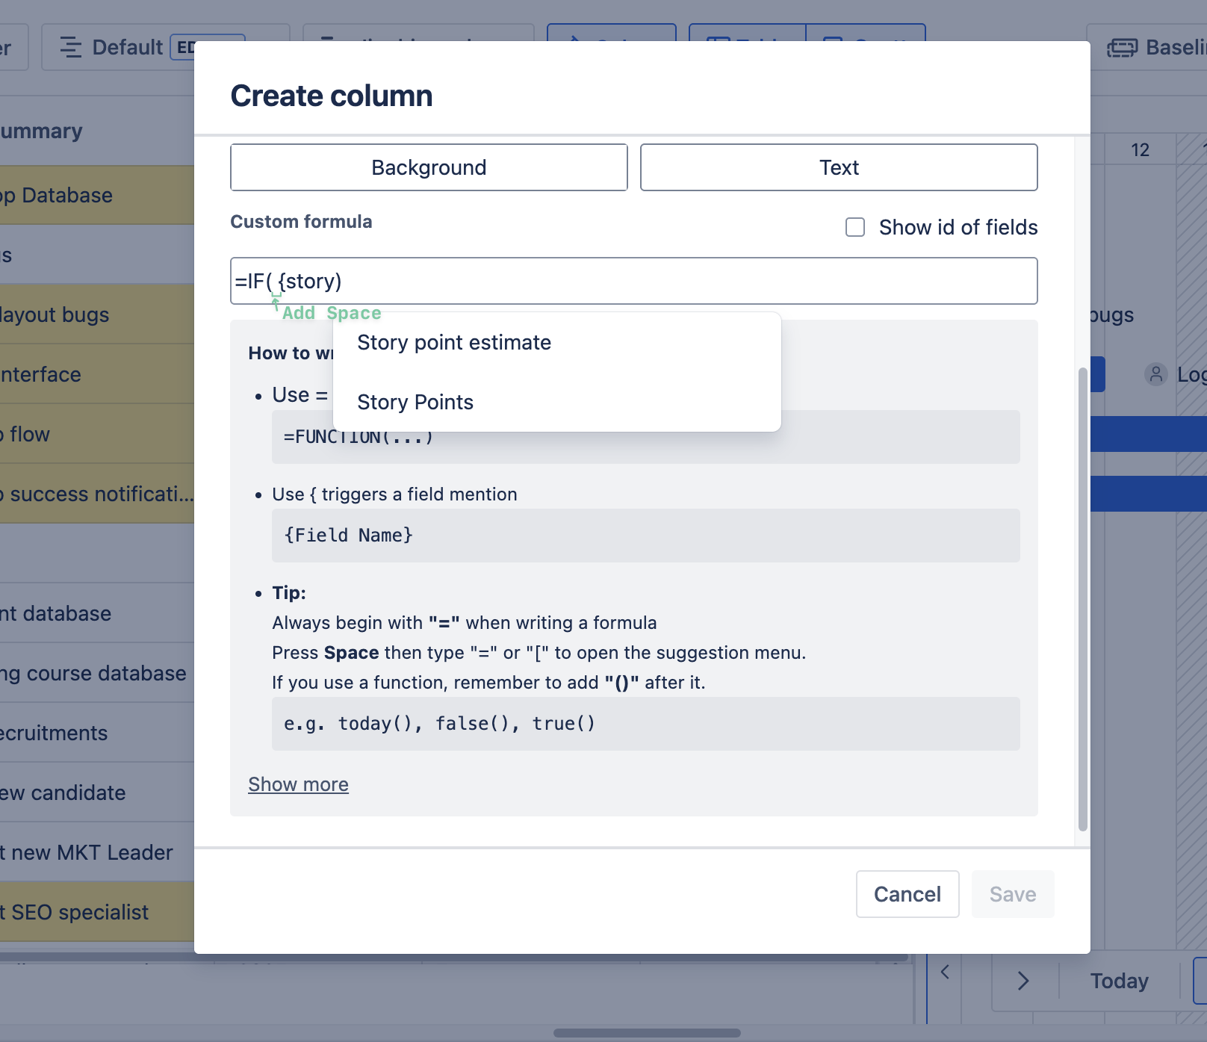
Task: Open the Background color picker
Action: [x=429, y=167]
